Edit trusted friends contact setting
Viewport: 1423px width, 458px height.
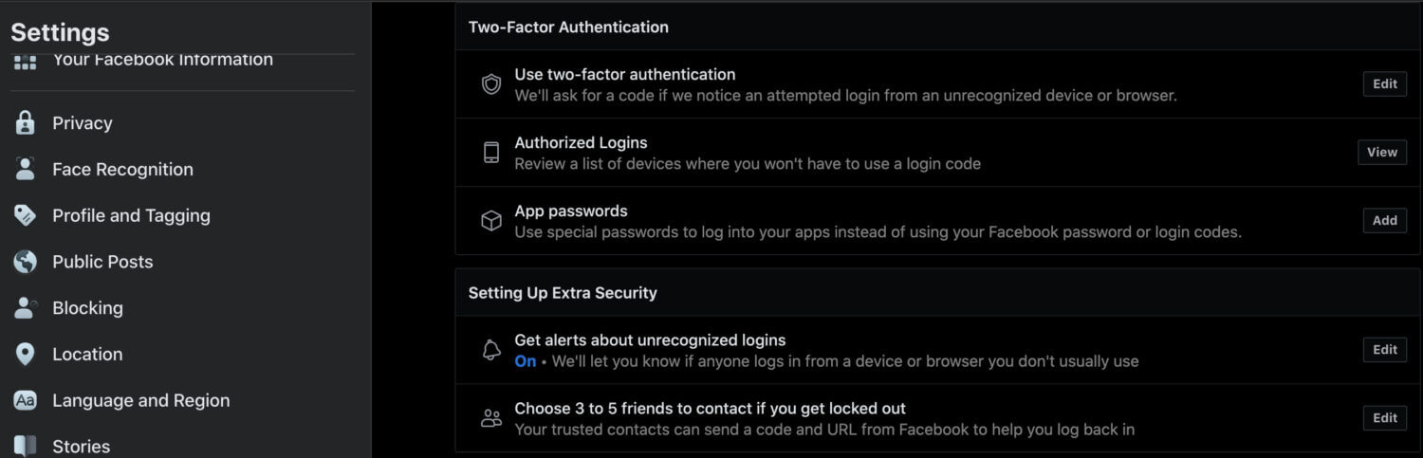[x=1385, y=418]
